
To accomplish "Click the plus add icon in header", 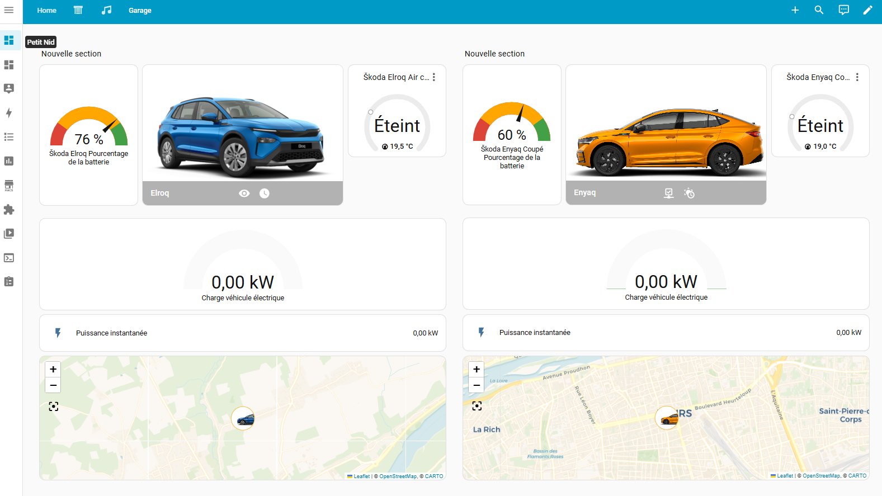I will point(795,10).
